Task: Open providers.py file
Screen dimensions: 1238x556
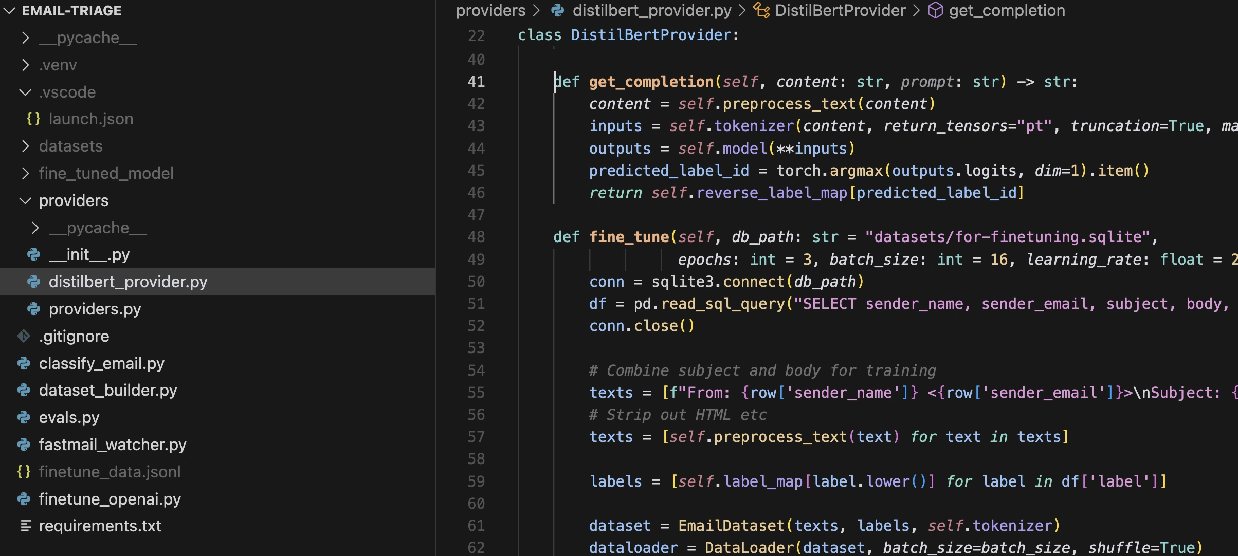Action: 95,309
